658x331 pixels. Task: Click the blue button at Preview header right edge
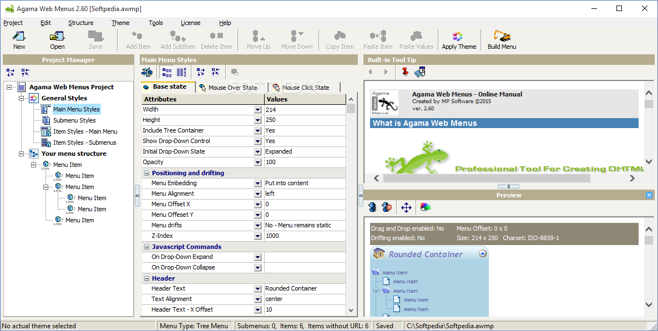[649, 195]
